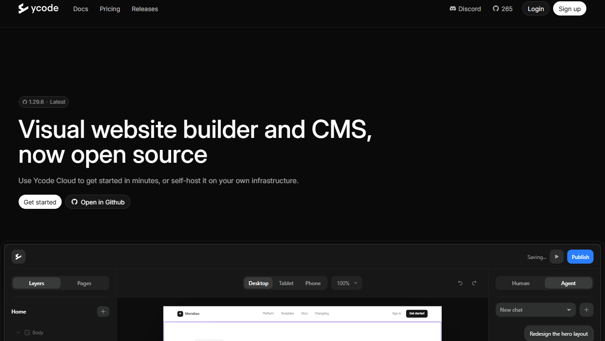Switch to the Pages tab
Image resolution: width=605 pixels, height=341 pixels.
84,283
